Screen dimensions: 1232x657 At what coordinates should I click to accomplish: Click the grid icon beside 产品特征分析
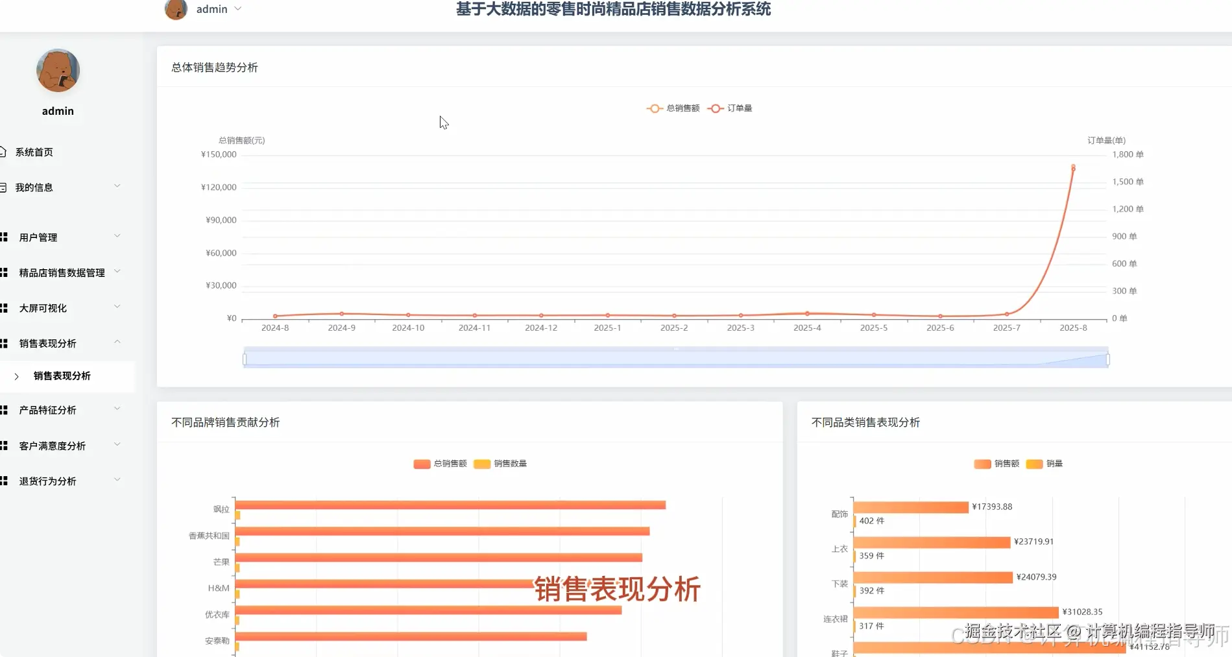4,411
